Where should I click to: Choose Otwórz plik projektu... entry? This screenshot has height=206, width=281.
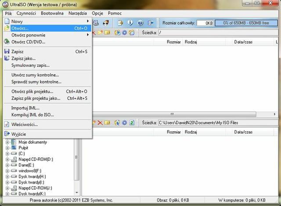point(47,91)
